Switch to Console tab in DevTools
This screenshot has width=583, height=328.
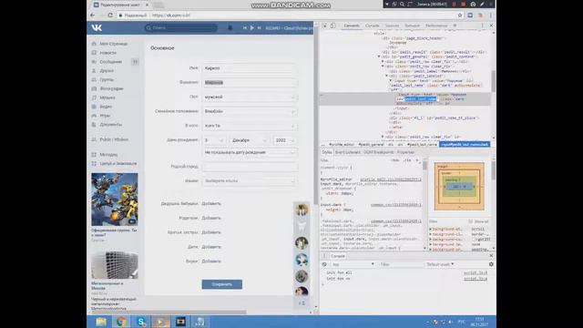click(x=373, y=26)
